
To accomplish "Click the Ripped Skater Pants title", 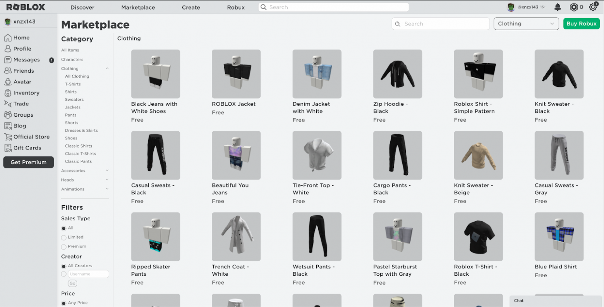I will (151, 270).
